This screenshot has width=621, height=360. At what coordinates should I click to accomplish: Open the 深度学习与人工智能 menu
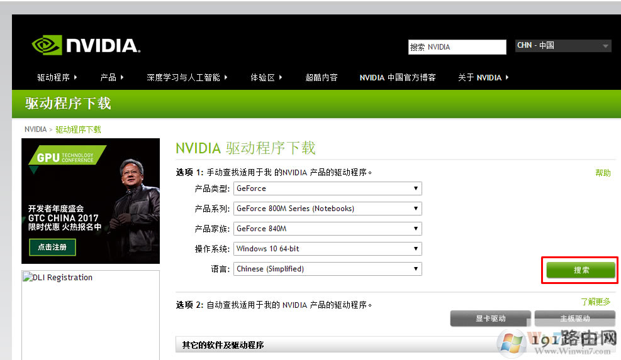point(187,77)
